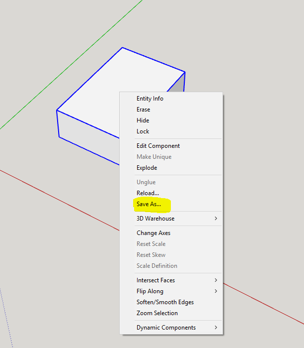304x348 pixels.
Task: Click the disabled Scale Definition entry
Action: tap(171, 266)
